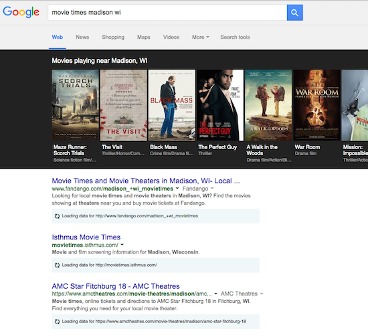Screen dimensions: 368x335
Task: Focus the search box containing 'movie times madison wi'
Action: [167, 13]
